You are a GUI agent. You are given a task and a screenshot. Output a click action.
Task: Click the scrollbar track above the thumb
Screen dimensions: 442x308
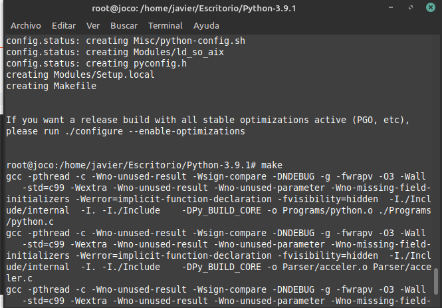click(436, 151)
